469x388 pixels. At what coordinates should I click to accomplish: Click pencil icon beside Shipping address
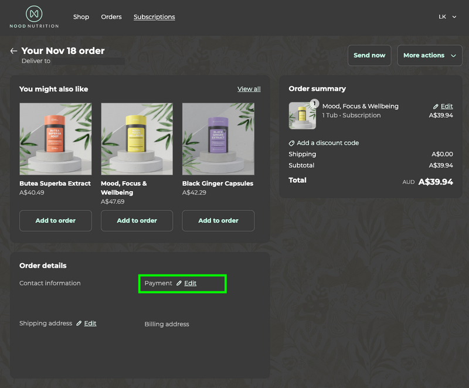point(79,324)
